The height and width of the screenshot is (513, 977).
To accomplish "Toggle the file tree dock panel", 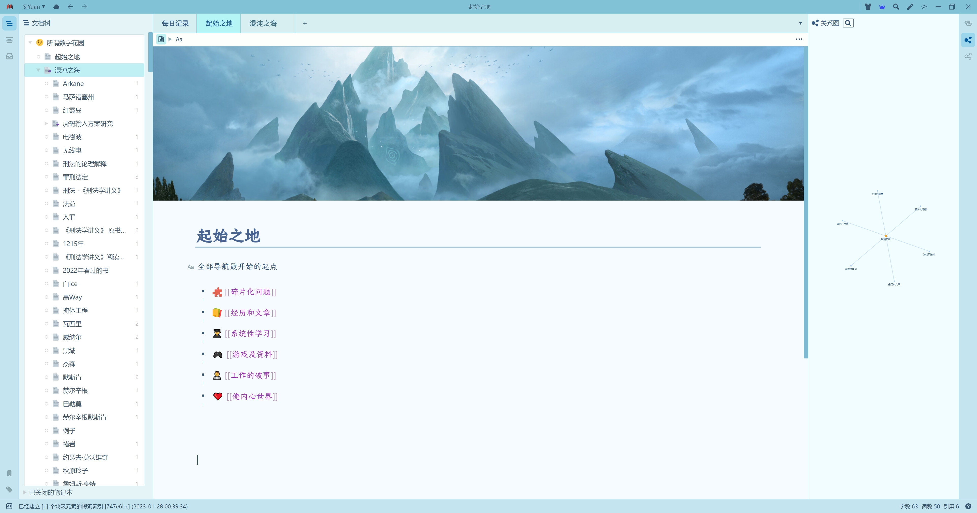I will [x=9, y=23].
